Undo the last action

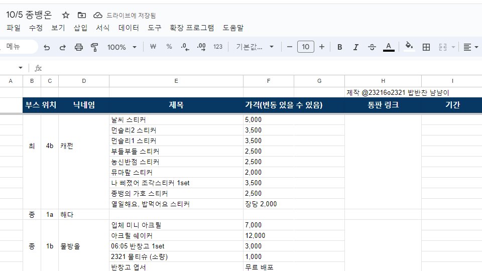click(x=46, y=47)
